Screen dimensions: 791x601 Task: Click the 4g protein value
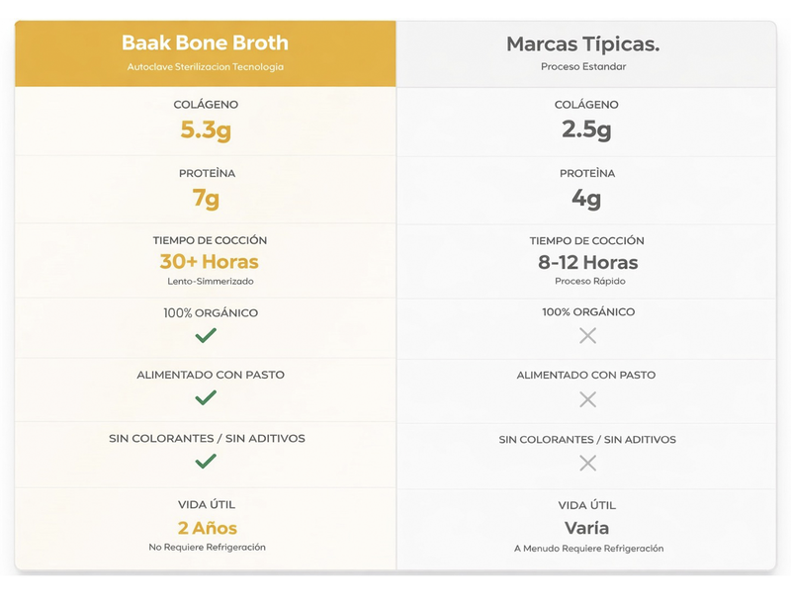(586, 198)
